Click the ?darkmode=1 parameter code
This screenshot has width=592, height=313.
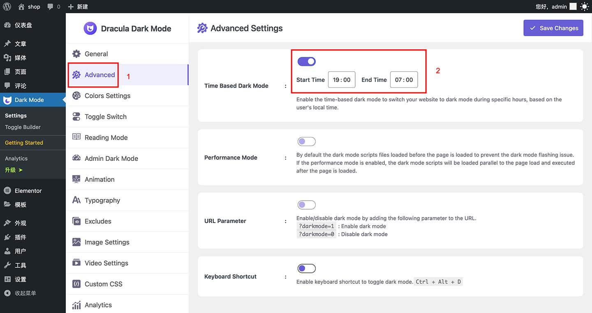click(x=316, y=226)
